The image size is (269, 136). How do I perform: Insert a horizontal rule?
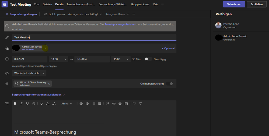tap(120, 104)
